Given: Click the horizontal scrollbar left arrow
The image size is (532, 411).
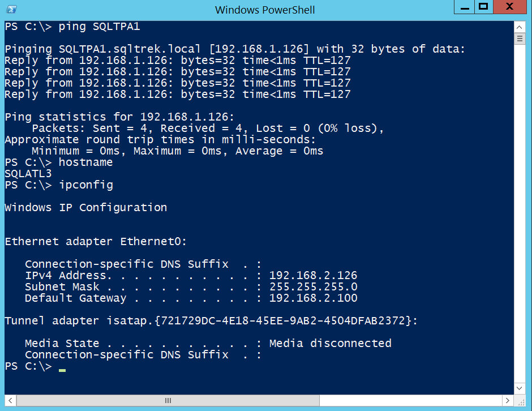Looking at the screenshot, I should click(x=10, y=400).
